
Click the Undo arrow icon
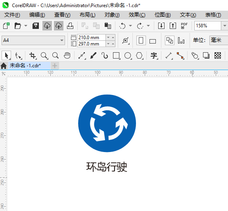[x=123, y=26]
